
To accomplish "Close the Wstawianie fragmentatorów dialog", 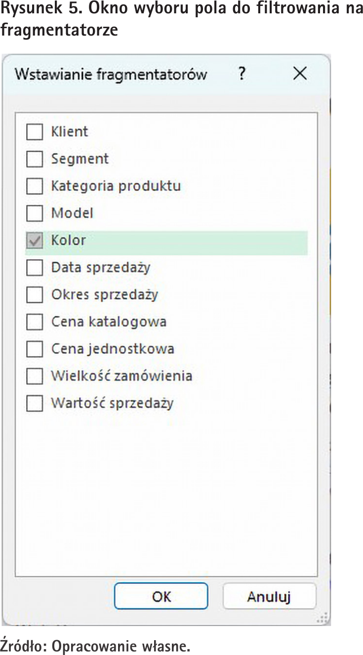I will [x=300, y=74].
